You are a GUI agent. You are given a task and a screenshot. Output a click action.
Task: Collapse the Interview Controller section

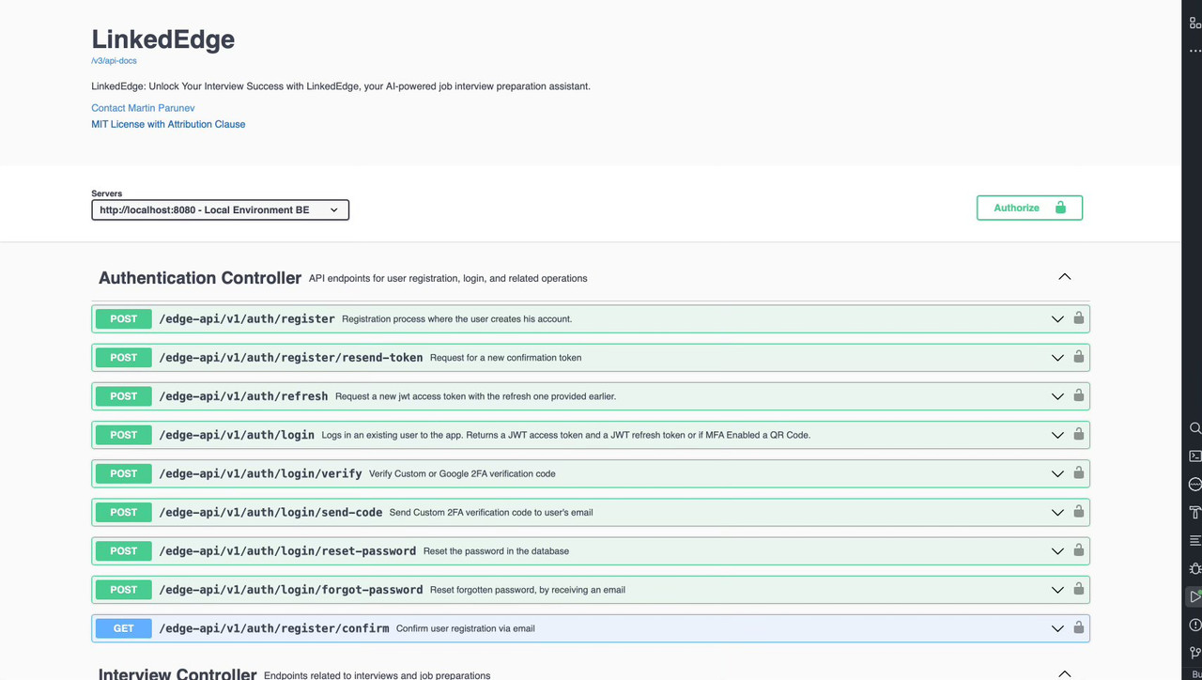(1064, 672)
